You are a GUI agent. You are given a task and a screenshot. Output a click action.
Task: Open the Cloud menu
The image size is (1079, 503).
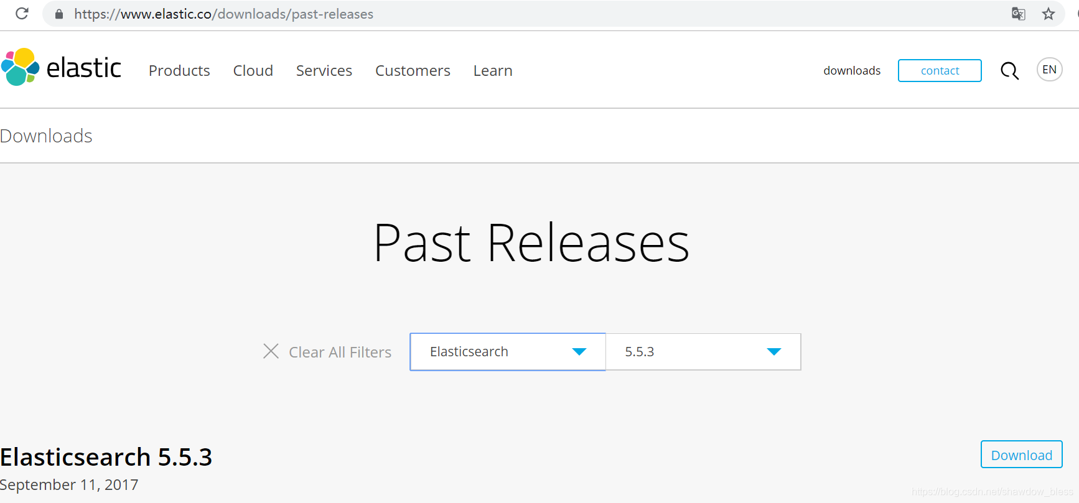(x=253, y=71)
